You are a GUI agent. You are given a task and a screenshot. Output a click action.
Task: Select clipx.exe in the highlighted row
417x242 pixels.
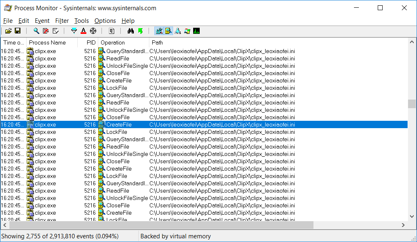coord(45,125)
